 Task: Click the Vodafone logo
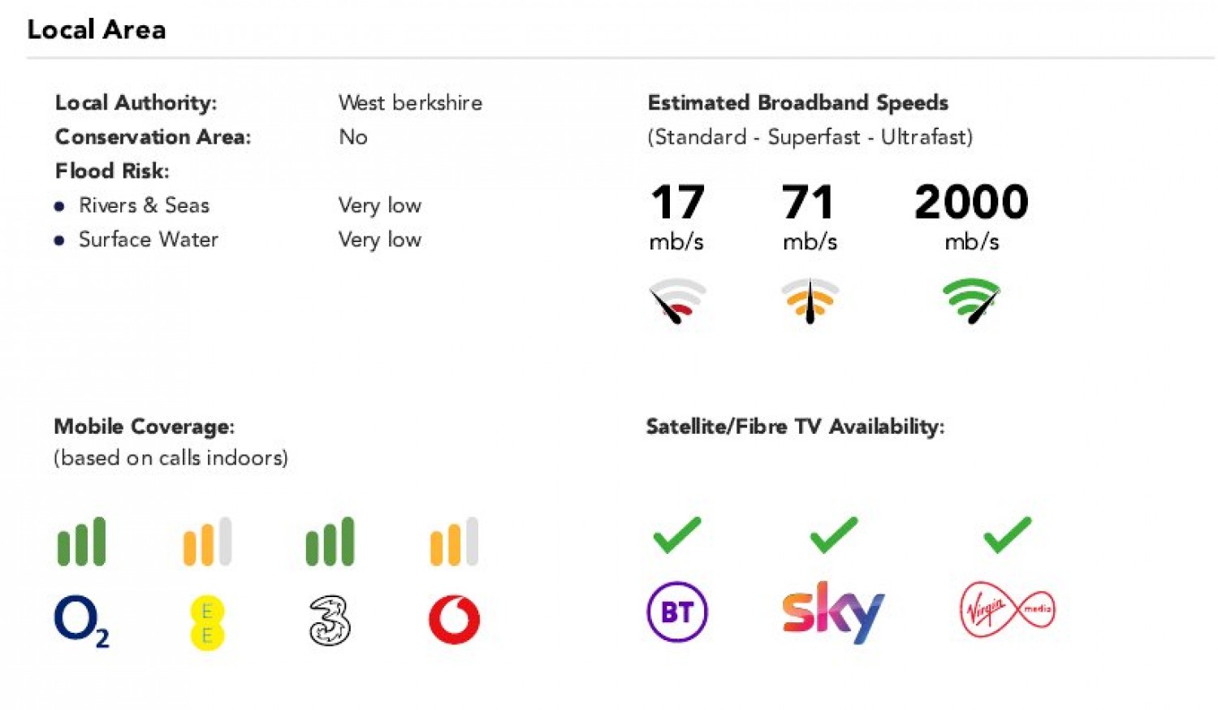[454, 620]
